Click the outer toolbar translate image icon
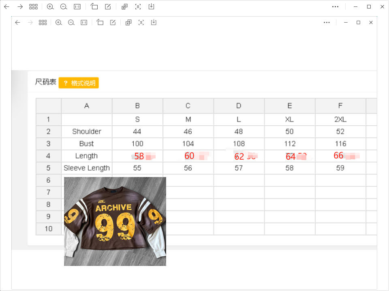 [124, 7]
